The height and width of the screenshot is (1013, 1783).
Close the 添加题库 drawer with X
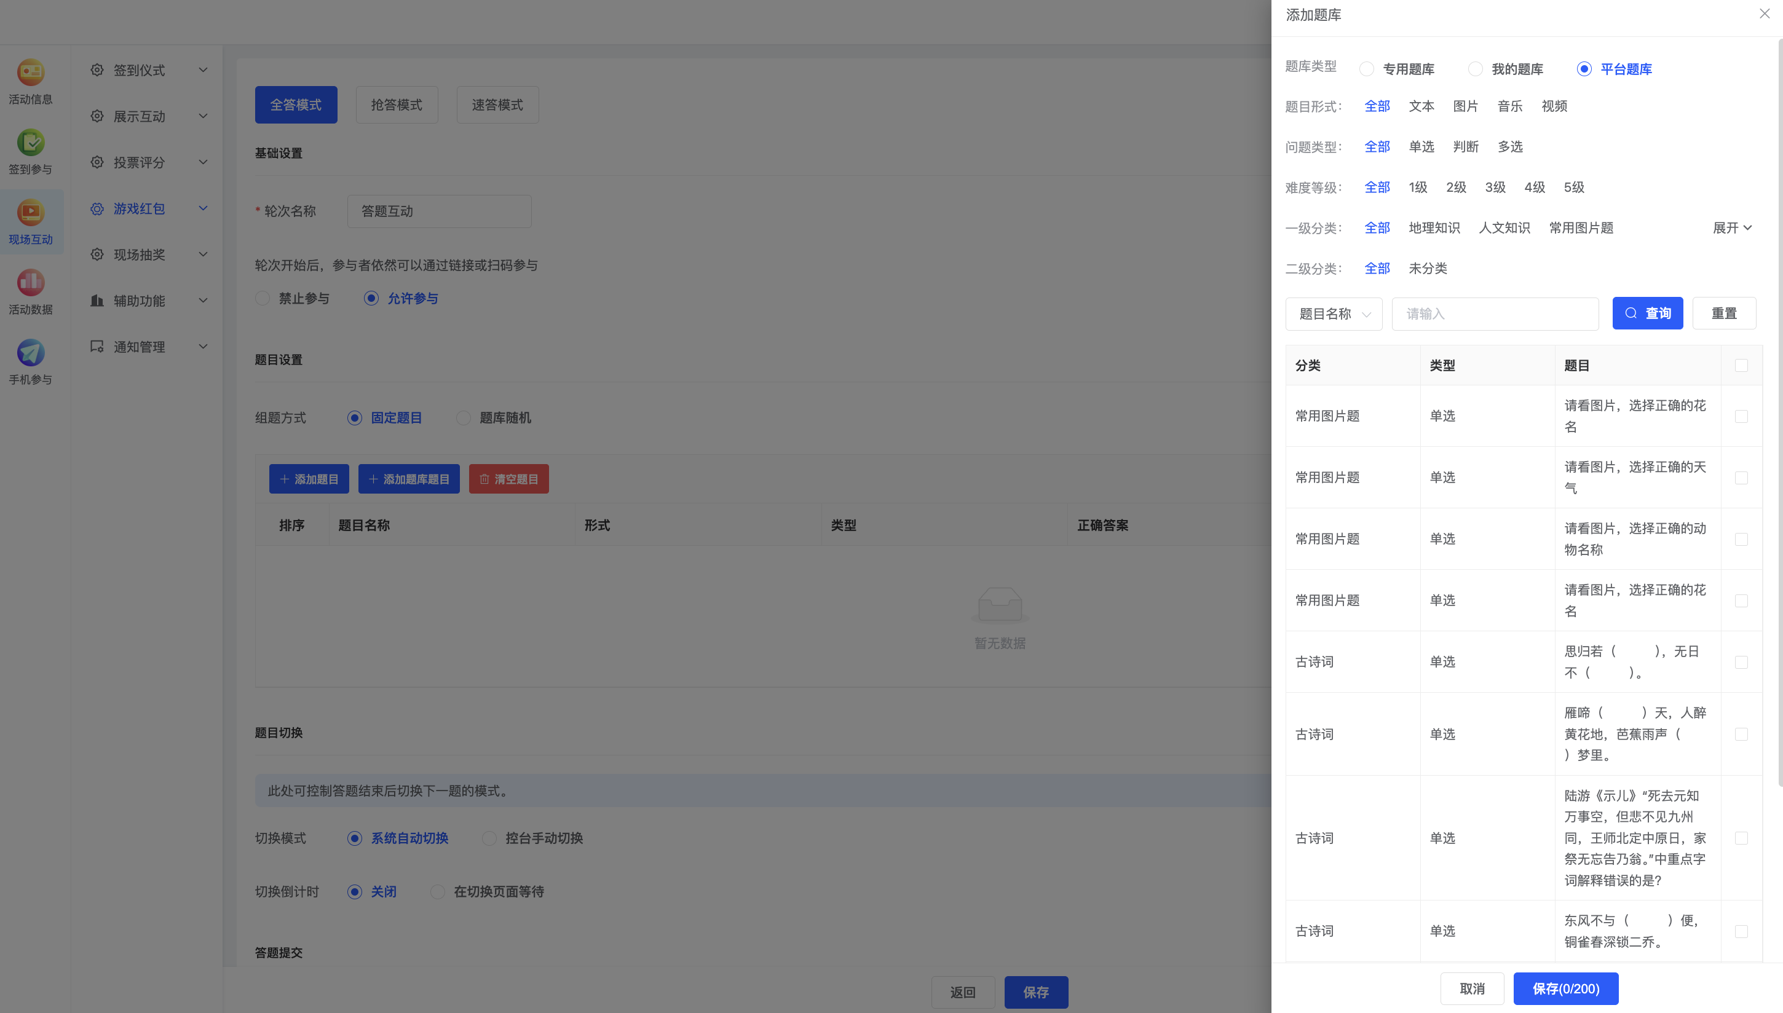tap(1765, 14)
